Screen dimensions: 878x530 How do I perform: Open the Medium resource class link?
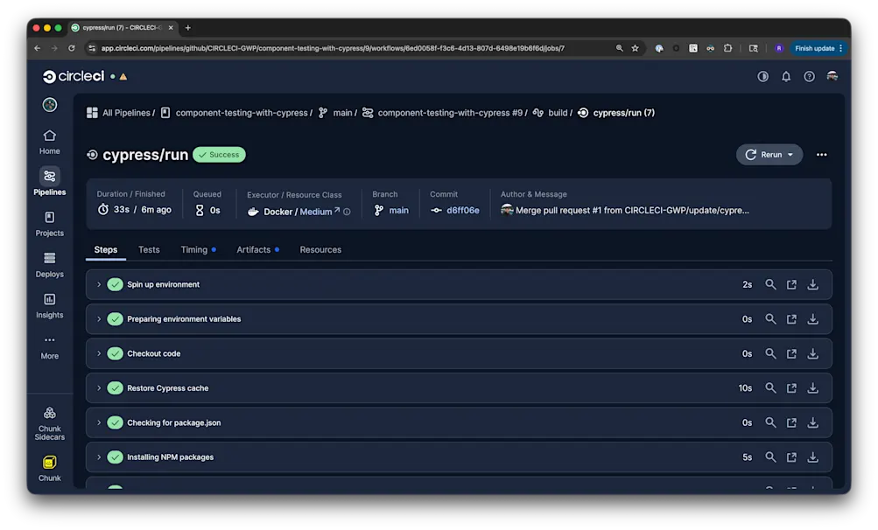click(320, 212)
